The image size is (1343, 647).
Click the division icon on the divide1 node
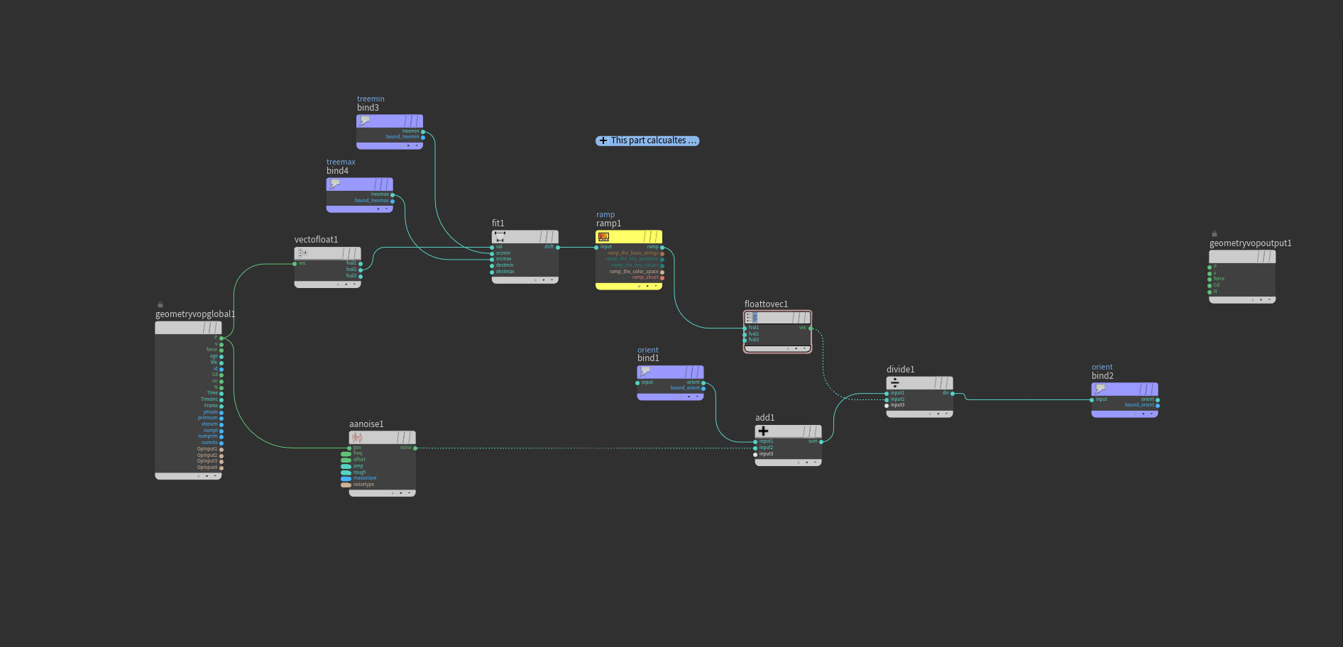[895, 382]
